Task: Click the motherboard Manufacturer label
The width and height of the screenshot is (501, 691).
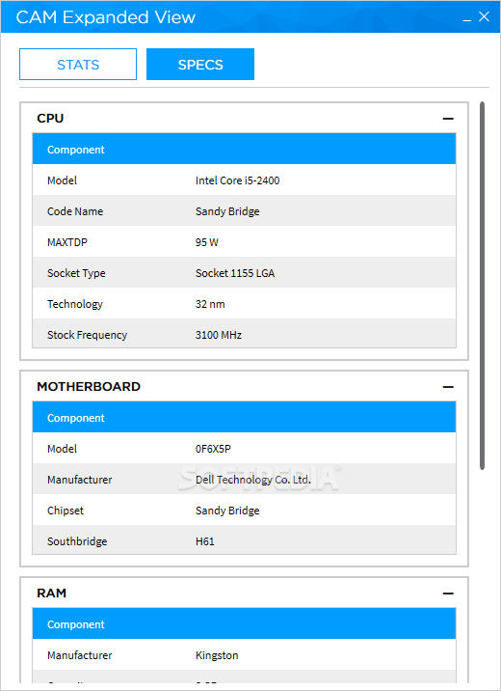Action: click(x=80, y=480)
